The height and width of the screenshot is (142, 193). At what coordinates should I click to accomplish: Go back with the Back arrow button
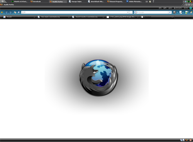point(7,12)
